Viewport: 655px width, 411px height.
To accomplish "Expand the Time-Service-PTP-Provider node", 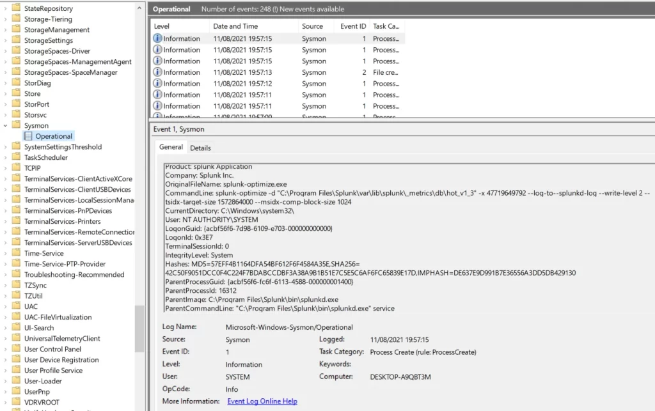I will 5,264.
